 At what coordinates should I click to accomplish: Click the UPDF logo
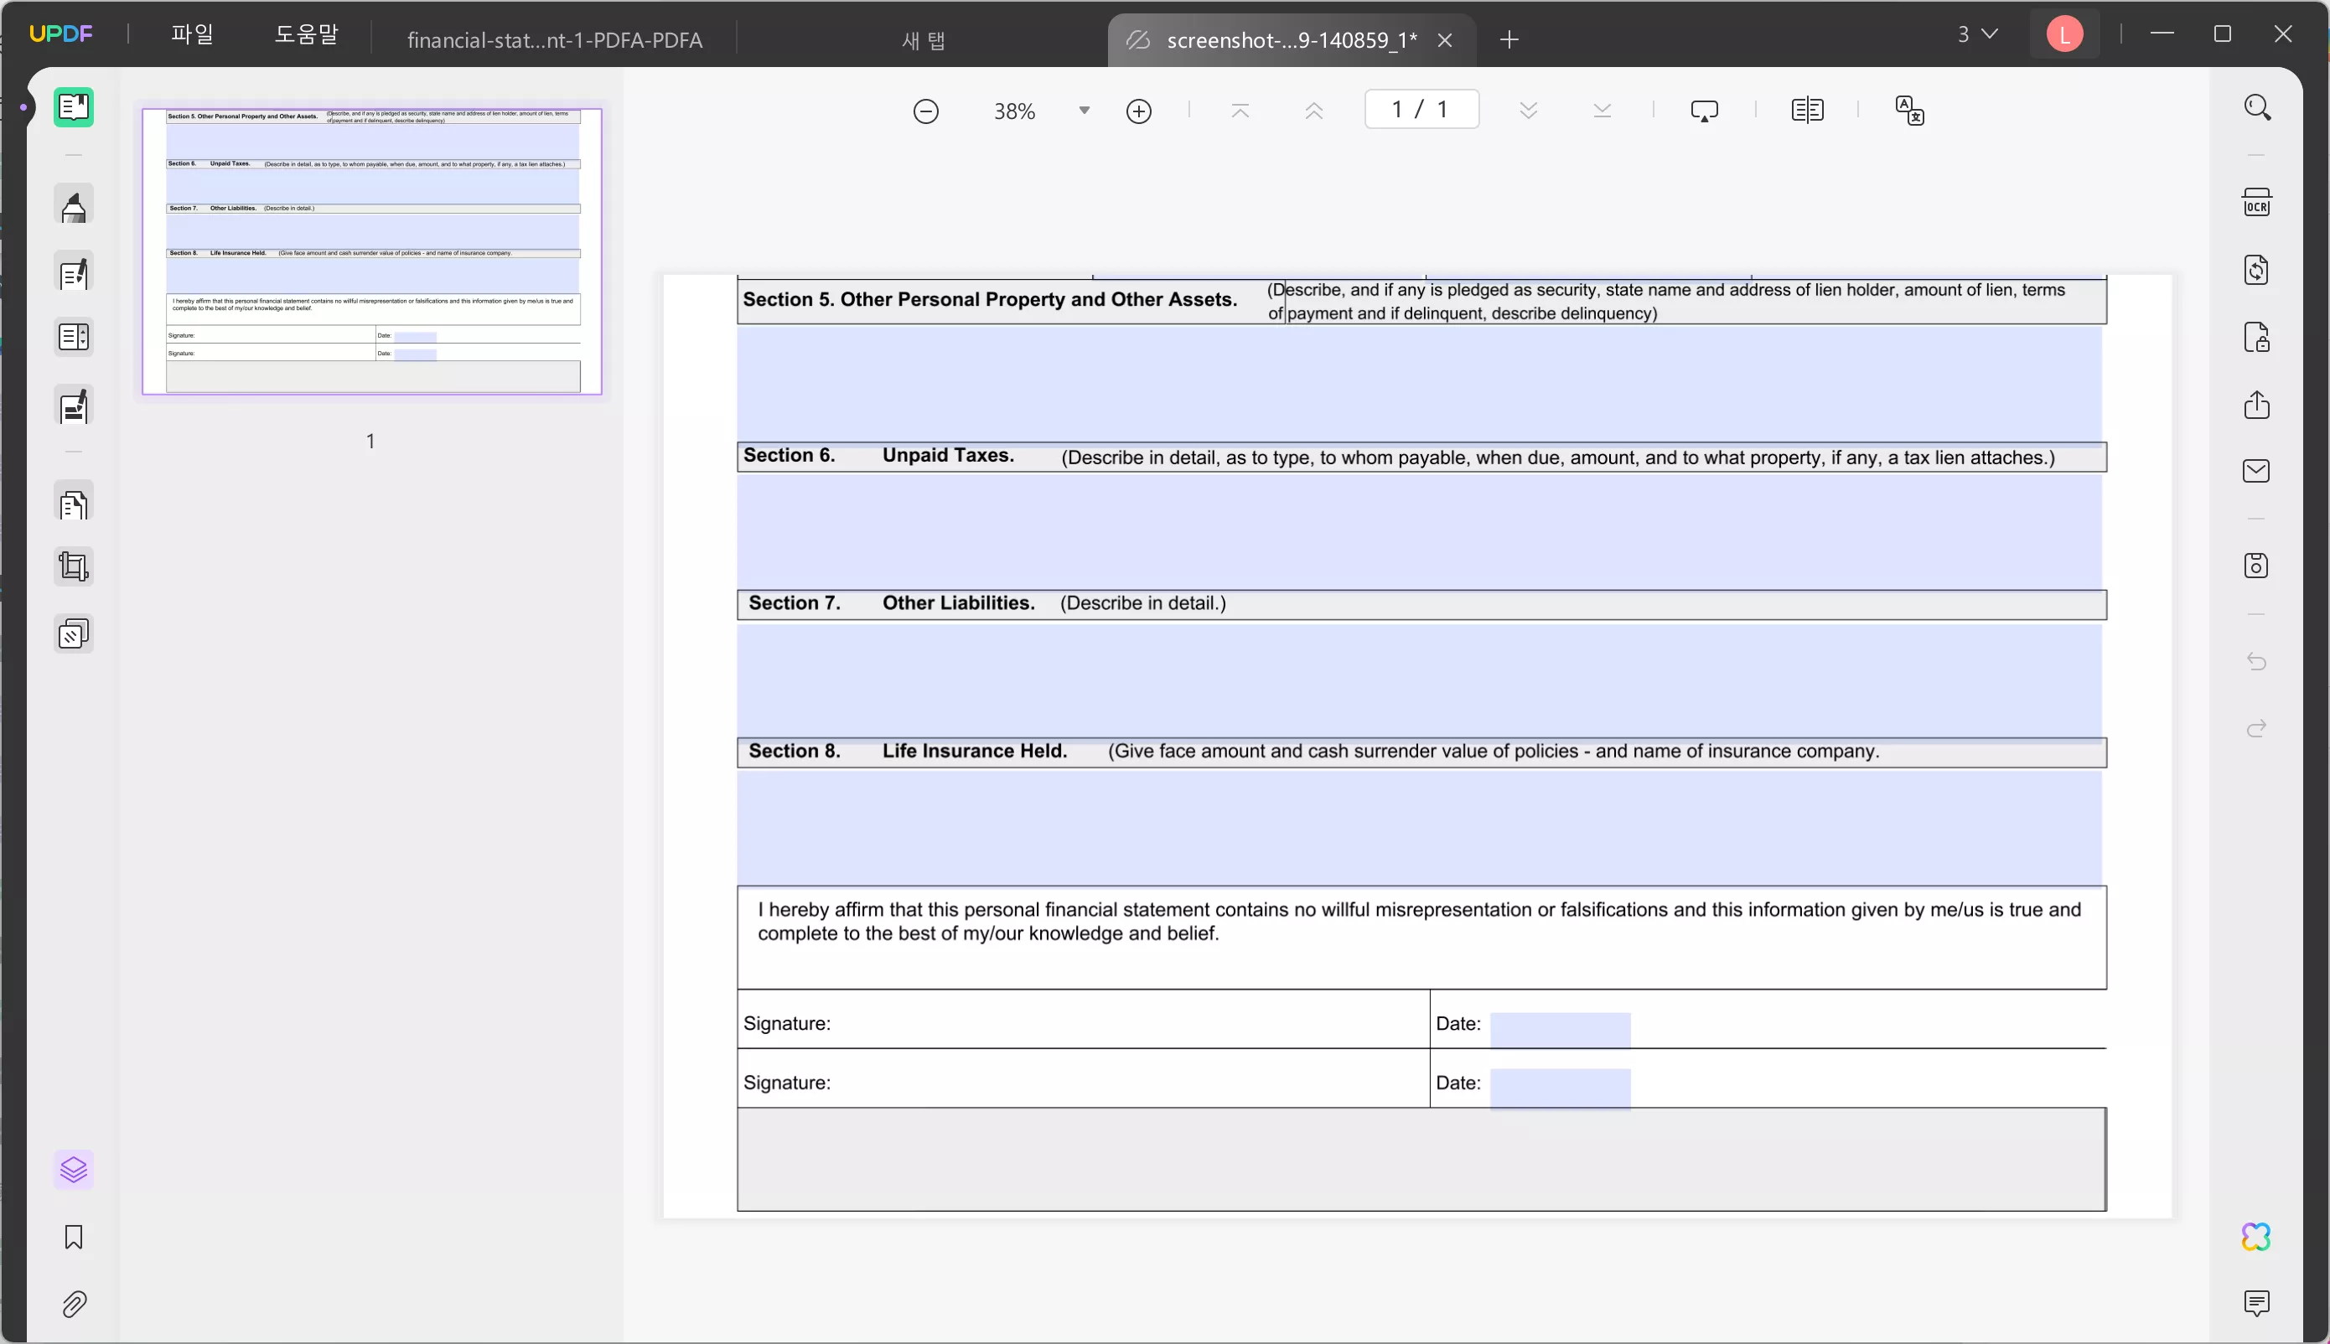[61, 34]
